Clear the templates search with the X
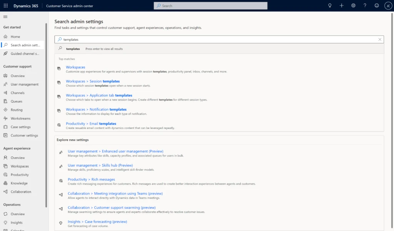The width and height of the screenshot is (394, 231). (x=380, y=39)
